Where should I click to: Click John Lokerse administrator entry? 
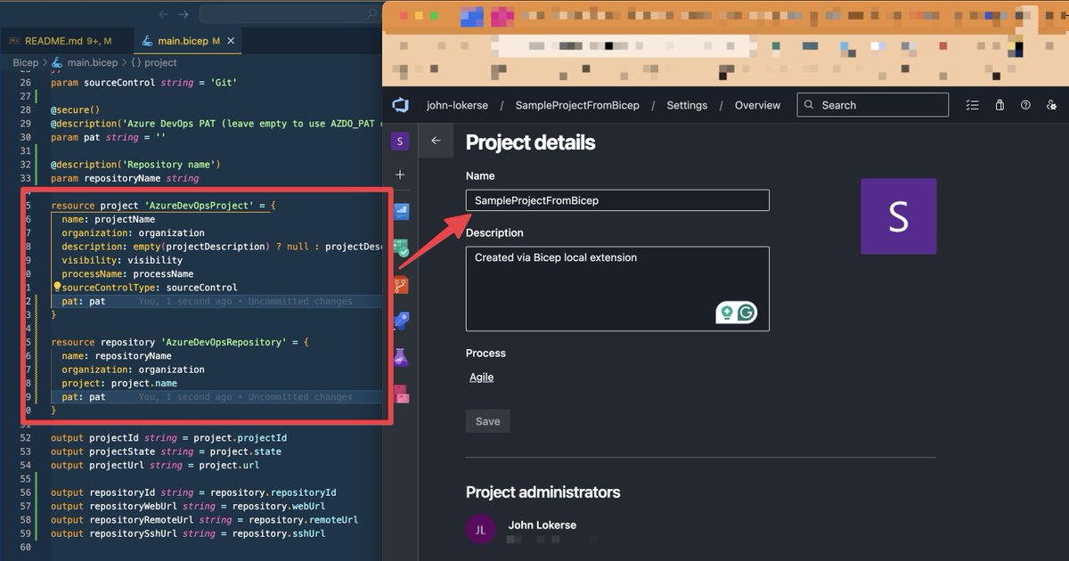[542, 525]
